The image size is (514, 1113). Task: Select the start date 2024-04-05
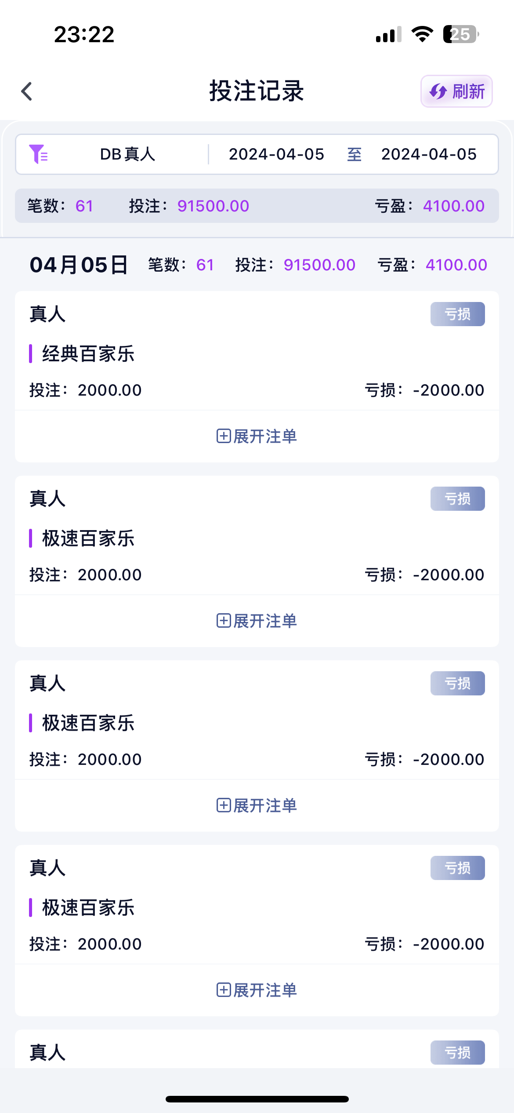(276, 154)
